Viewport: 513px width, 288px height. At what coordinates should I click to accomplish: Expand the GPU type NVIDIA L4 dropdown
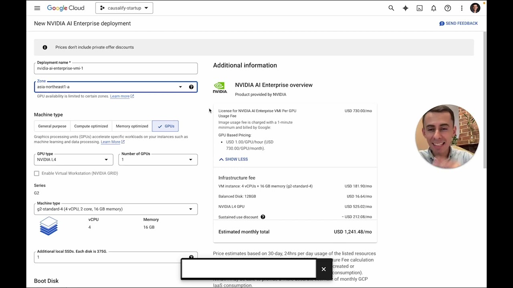74,160
